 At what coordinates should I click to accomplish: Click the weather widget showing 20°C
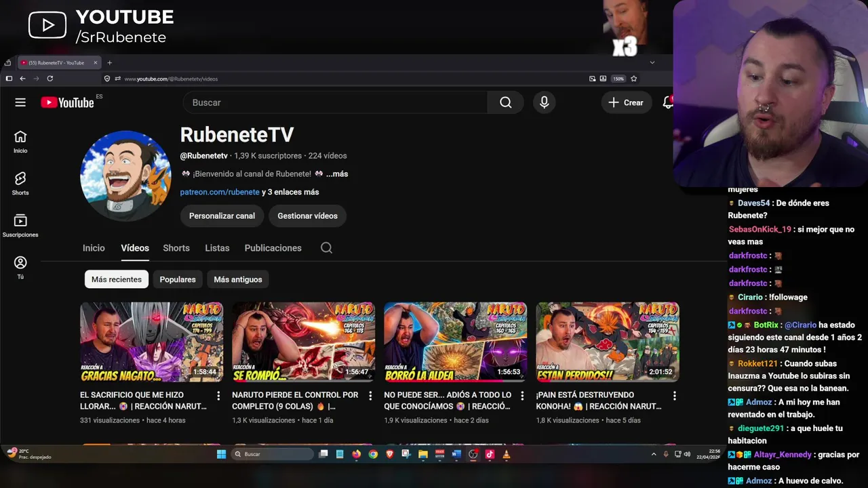coord(29,453)
